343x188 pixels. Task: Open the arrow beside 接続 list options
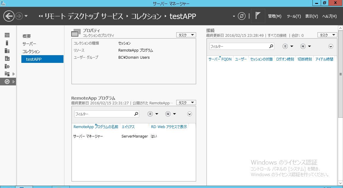[x=292, y=46]
